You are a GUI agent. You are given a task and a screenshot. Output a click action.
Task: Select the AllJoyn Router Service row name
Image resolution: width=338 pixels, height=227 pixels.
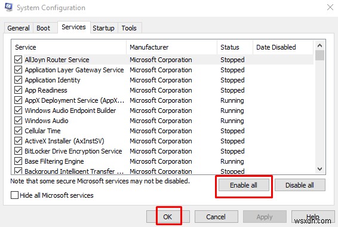57,60
